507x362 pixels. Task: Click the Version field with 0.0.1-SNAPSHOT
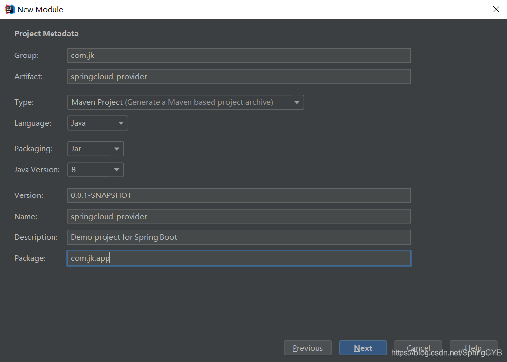coord(239,195)
